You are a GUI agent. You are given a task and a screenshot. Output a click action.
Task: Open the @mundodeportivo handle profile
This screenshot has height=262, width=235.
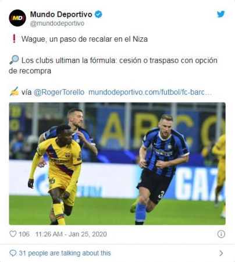click(57, 23)
